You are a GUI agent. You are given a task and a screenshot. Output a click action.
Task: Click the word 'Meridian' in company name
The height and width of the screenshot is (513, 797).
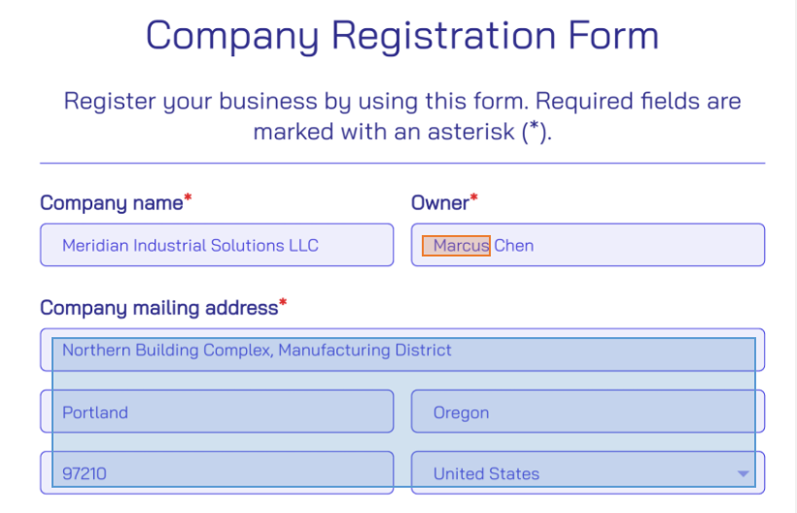pyautogui.click(x=95, y=245)
